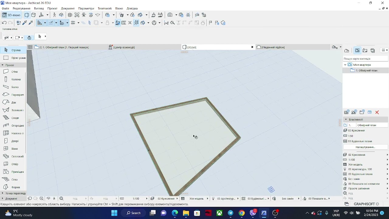Close the 3D/усі tab
The height and width of the screenshot is (219, 389).
[x=252, y=47]
